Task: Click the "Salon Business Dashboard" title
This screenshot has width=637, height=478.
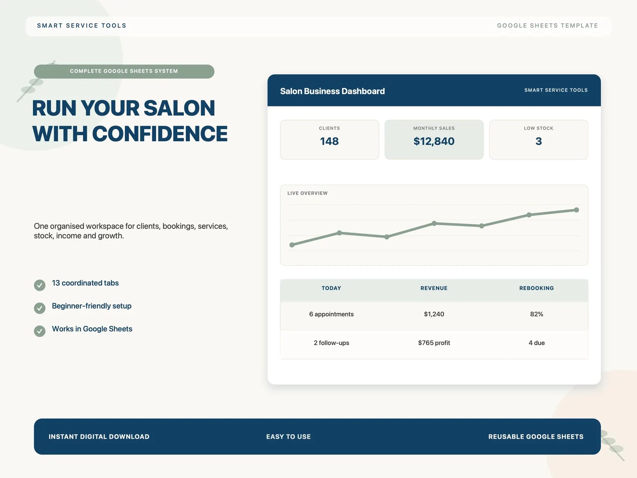Action: tap(333, 91)
